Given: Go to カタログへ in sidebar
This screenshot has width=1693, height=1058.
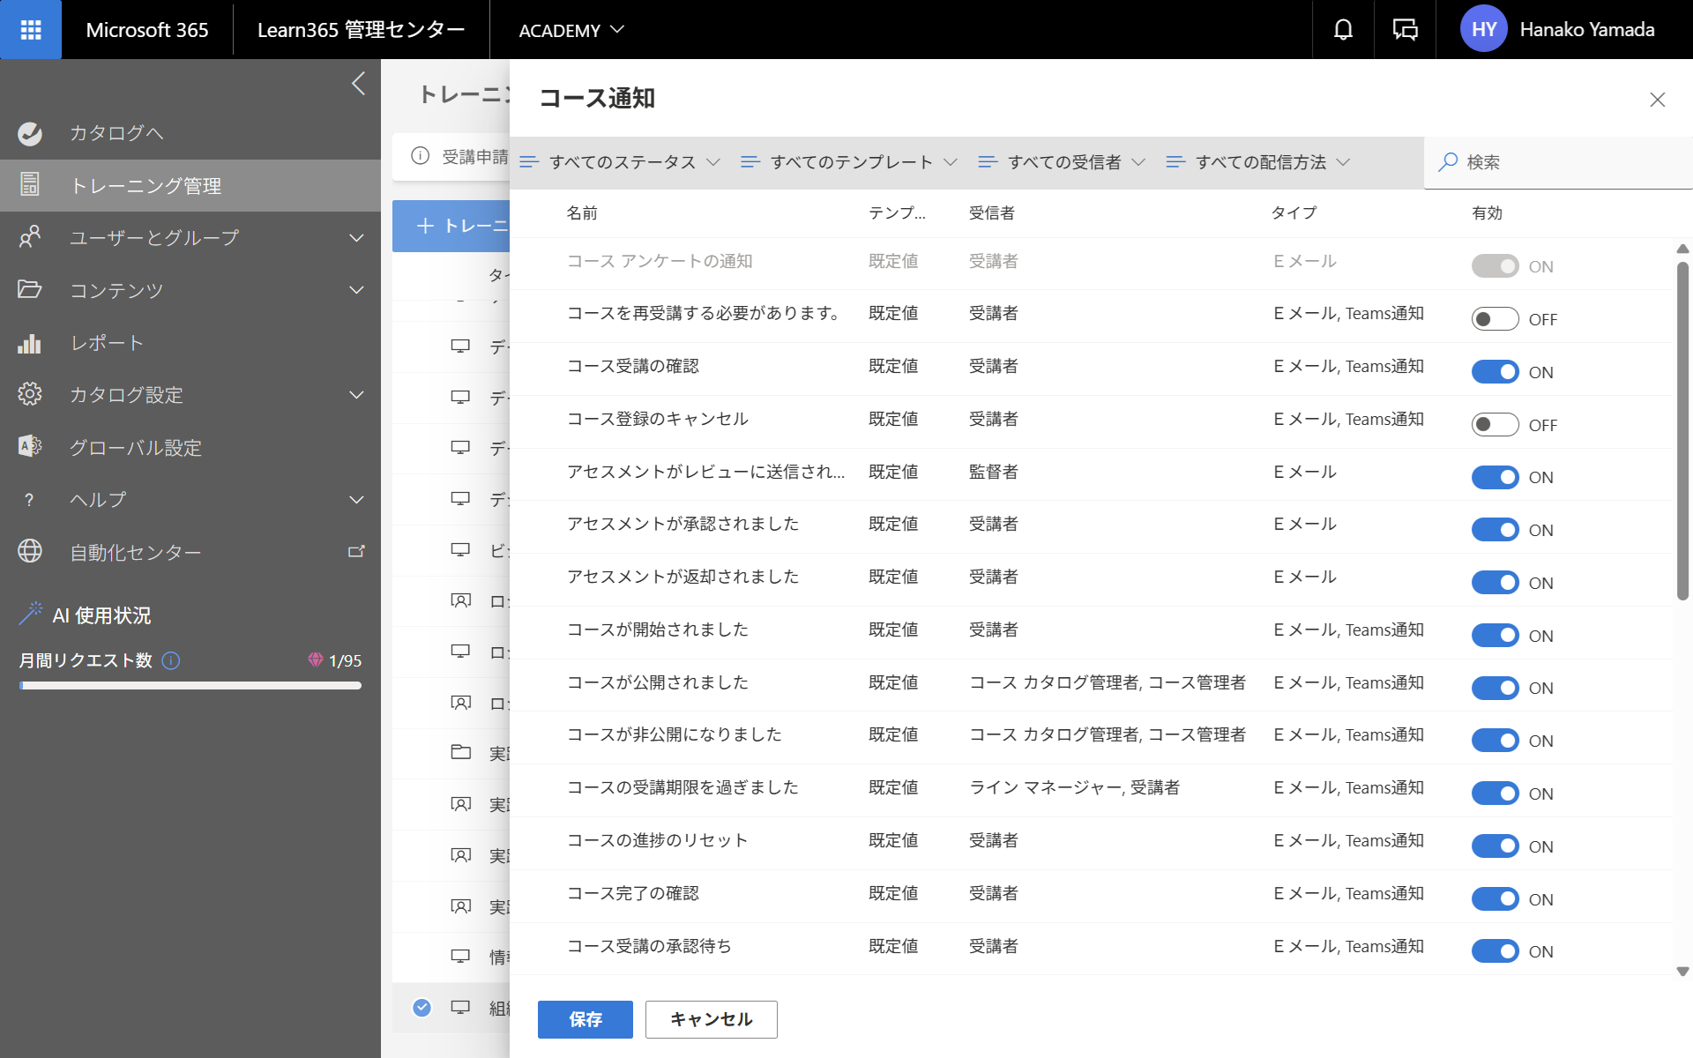Looking at the screenshot, I should click(190, 133).
